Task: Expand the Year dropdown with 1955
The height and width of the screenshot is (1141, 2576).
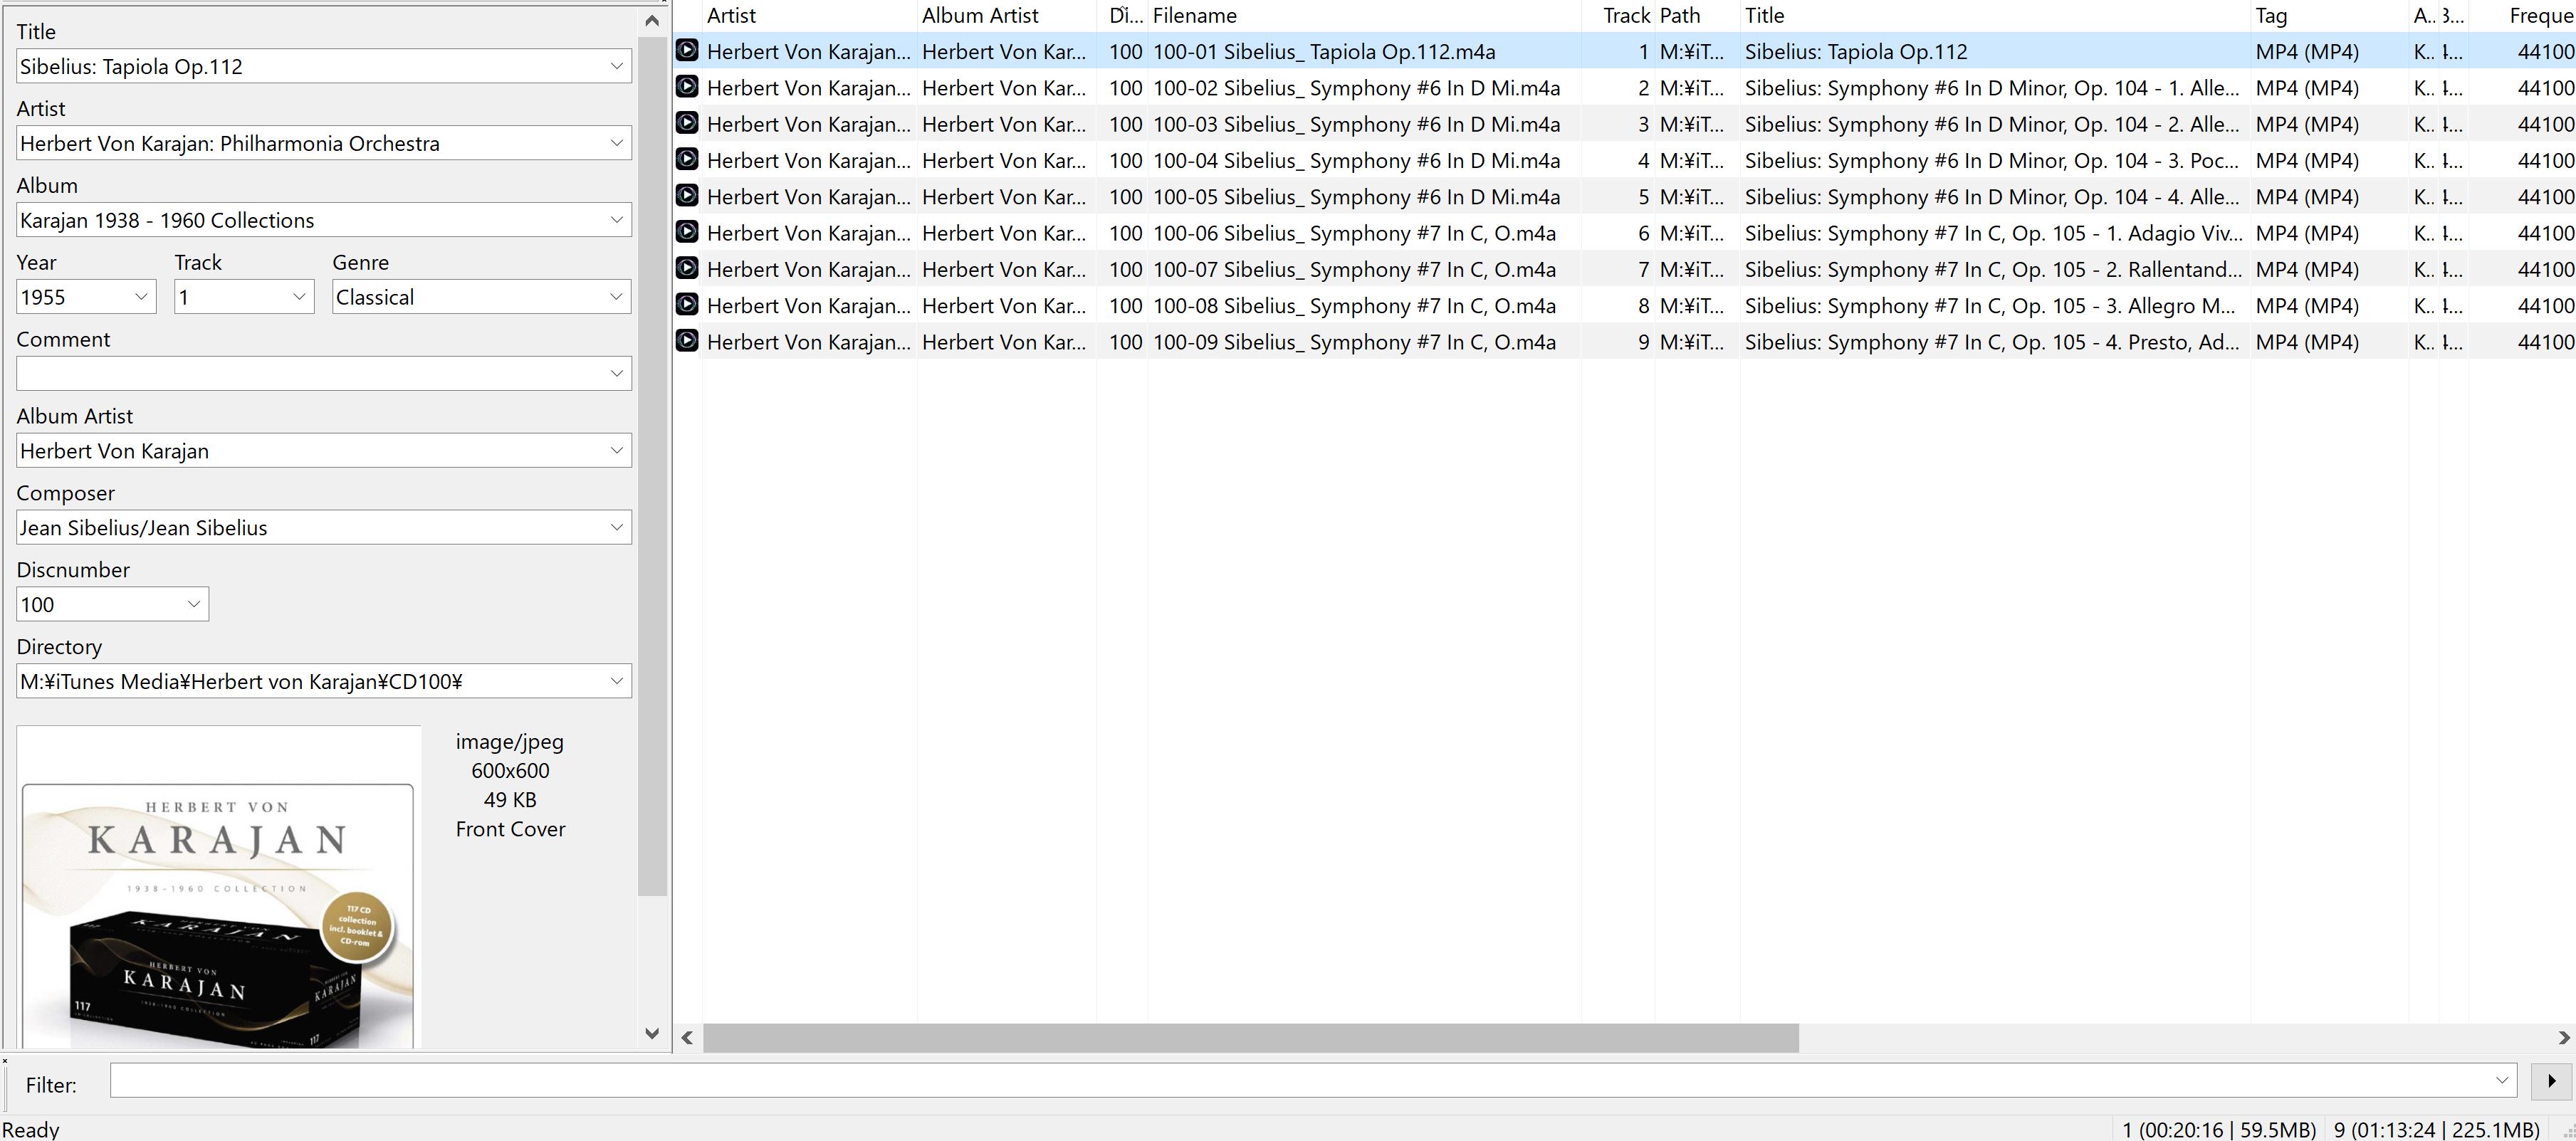Action: pyautogui.click(x=141, y=297)
